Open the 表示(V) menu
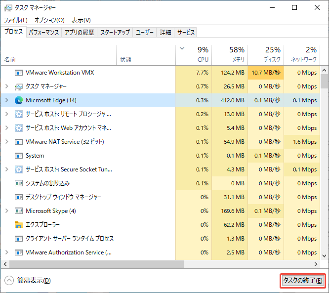This screenshot has width=329, height=293. point(81,20)
